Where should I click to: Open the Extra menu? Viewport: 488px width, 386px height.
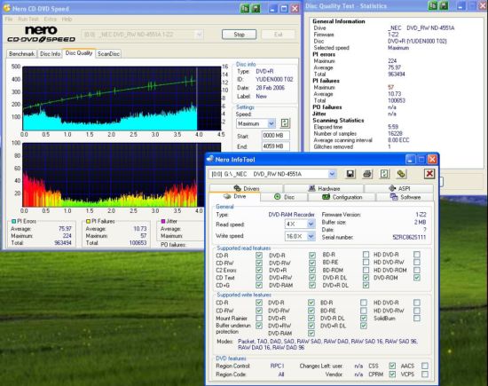pos(50,20)
